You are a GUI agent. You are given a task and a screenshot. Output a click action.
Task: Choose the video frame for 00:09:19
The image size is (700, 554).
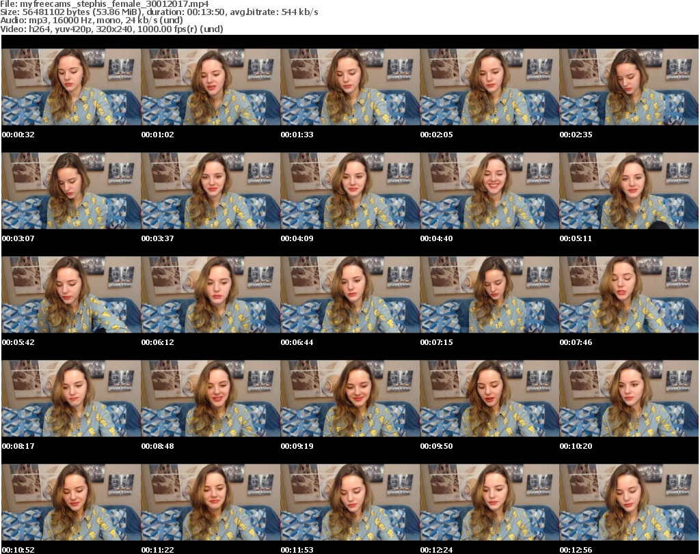(350, 399)
